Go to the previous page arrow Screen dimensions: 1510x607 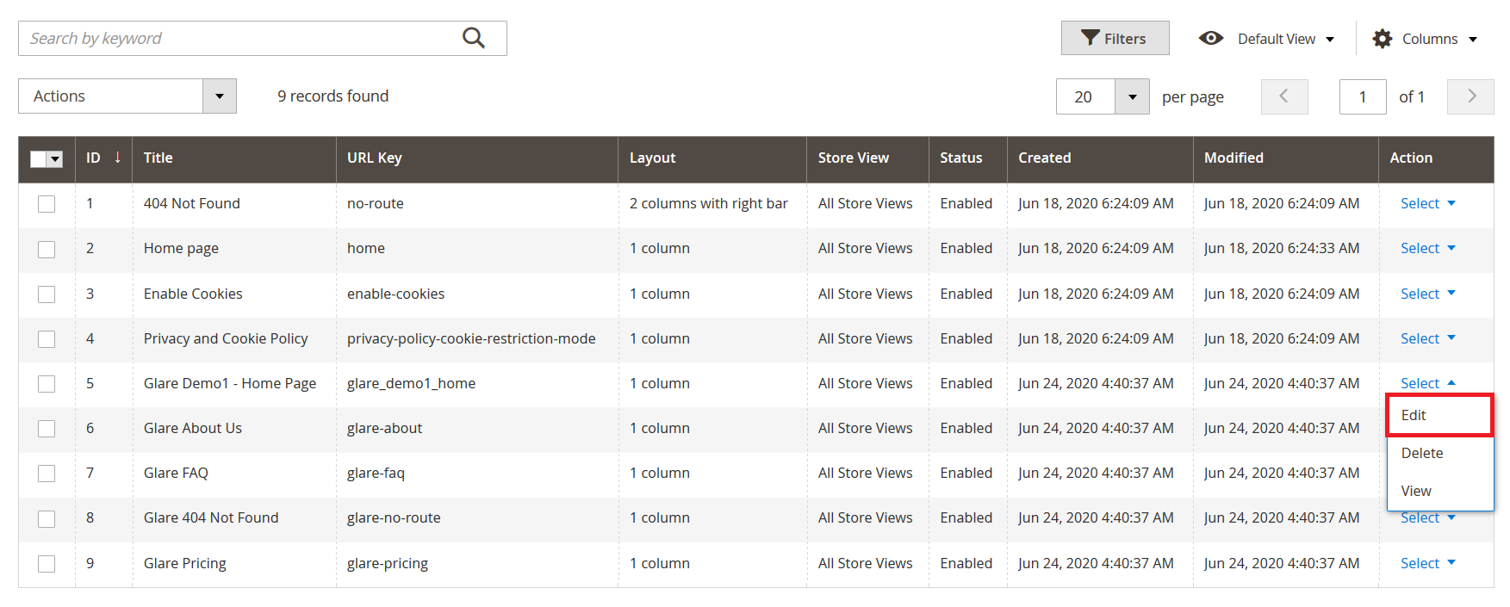(x=1283, y=96)
